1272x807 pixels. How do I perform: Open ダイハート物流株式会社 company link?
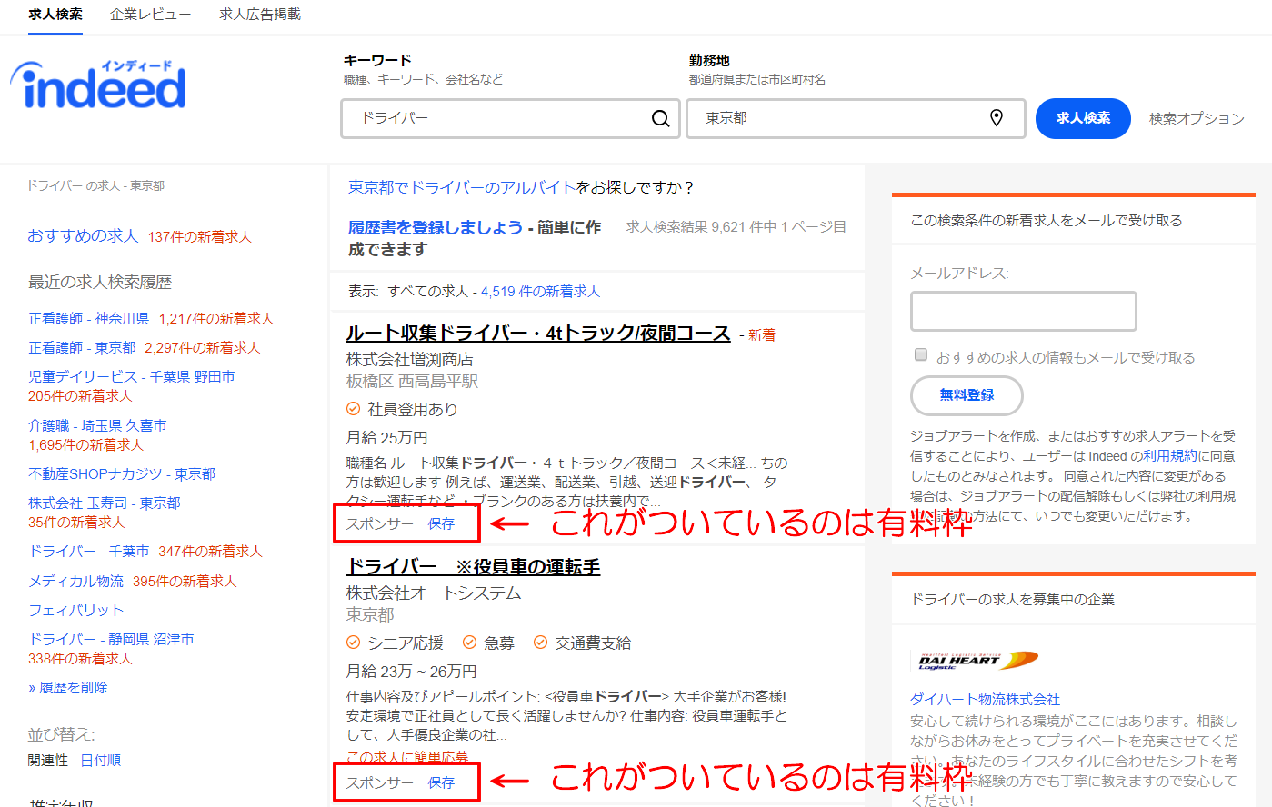click(x=986, y=700)
